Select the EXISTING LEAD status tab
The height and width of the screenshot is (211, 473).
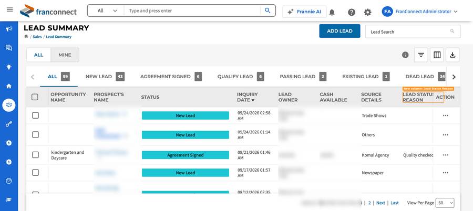pyautogui.click(x=366, y=77)
